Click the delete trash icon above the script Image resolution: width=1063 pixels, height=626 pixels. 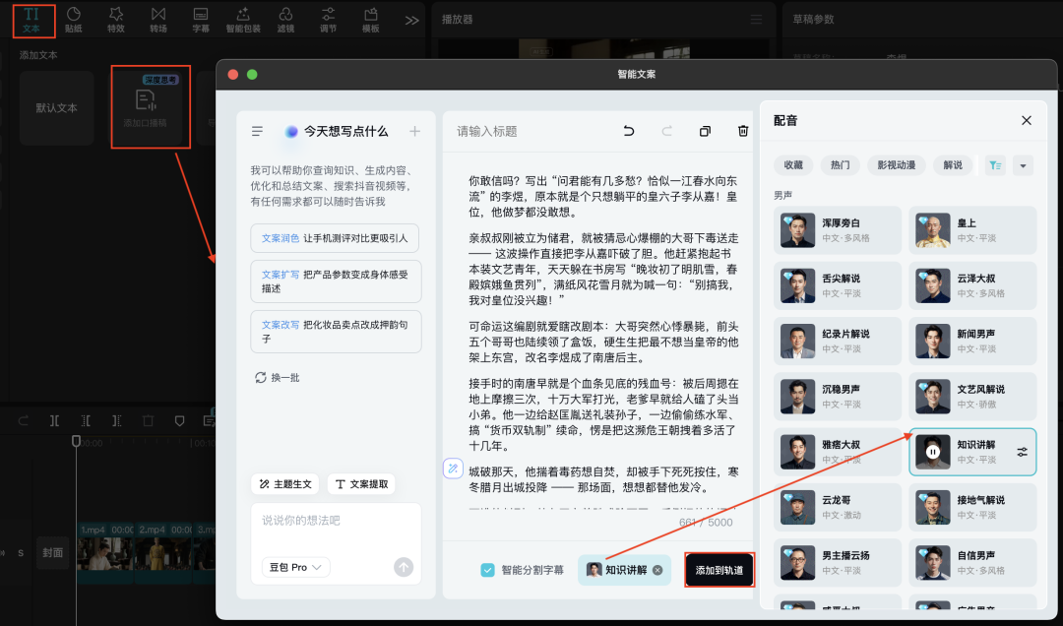743,131
